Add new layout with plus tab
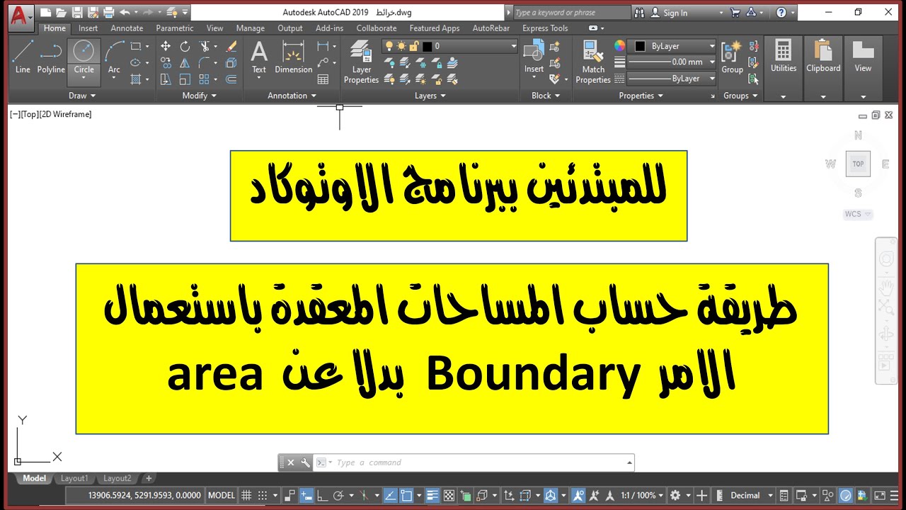Viewport: 906px width, 510px height. point(149,479)
